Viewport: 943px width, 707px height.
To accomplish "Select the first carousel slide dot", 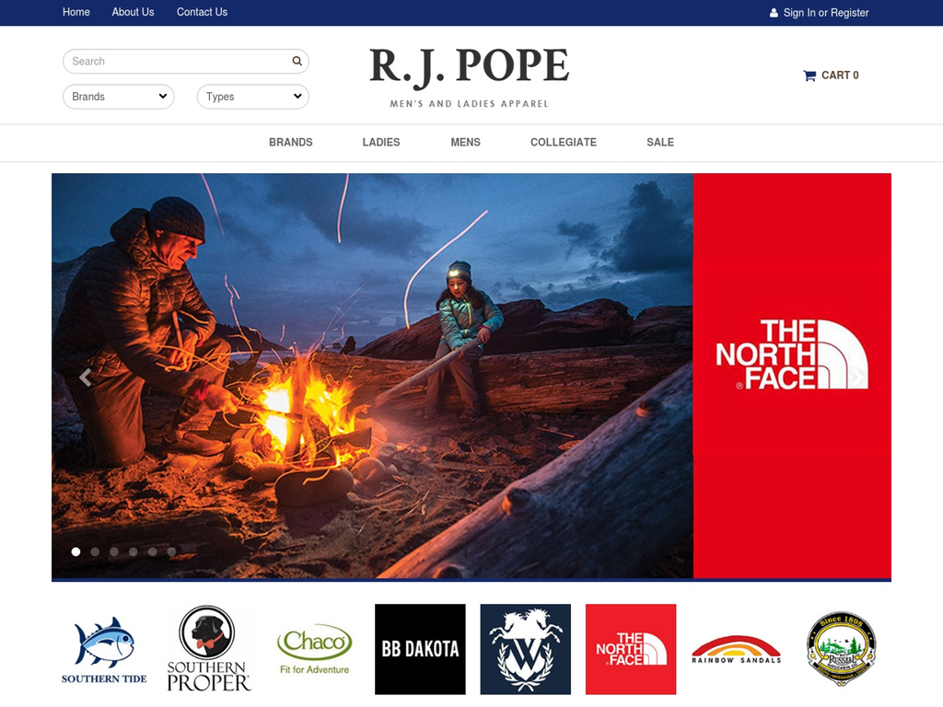I will 76,552.
